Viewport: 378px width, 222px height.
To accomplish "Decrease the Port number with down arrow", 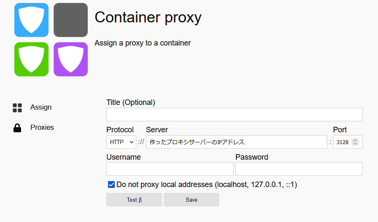I will 355,144.
